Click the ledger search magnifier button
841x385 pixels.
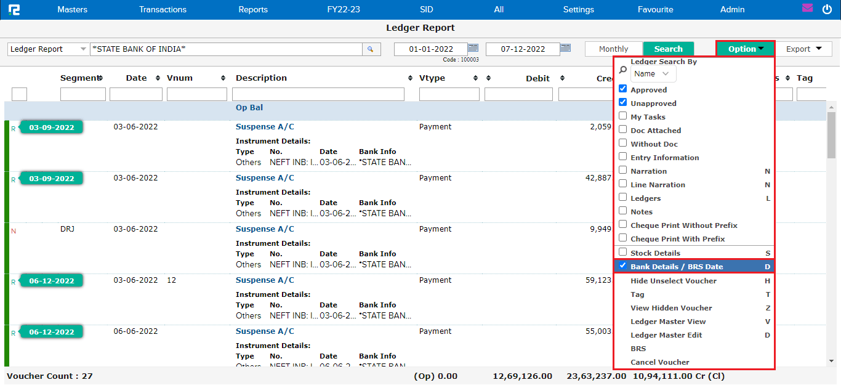point(371,49)
